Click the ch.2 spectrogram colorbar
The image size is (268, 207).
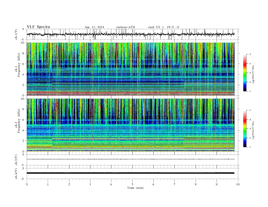tap(245, 129)
